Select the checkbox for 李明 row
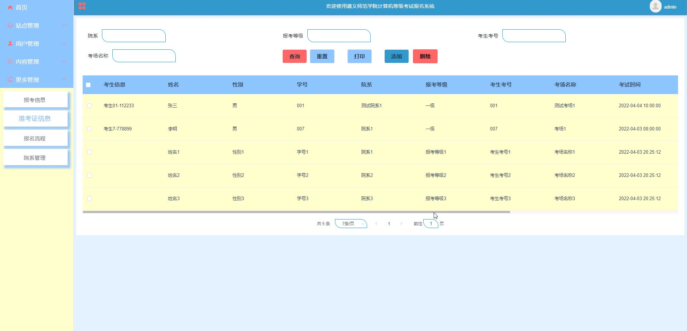The height and width of the screenshot is (331, 687). point(89,129)
